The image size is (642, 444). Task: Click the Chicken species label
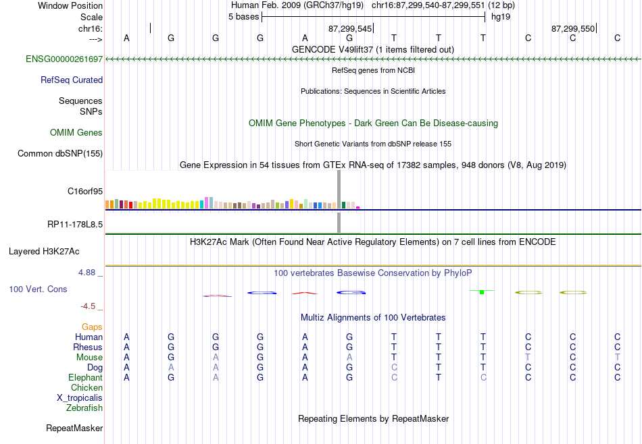pos(87,387)
